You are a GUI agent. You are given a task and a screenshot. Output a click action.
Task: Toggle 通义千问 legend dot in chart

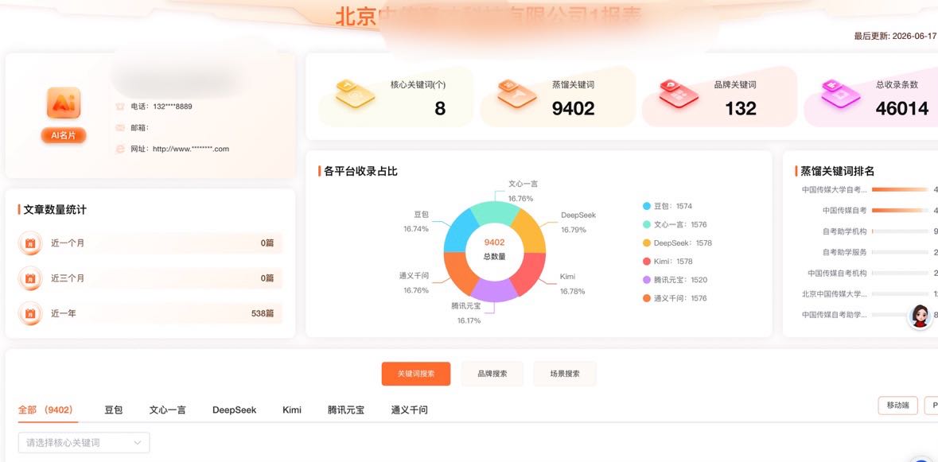(646, 298)
